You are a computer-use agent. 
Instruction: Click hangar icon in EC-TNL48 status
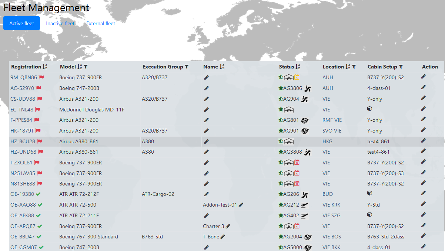click(x=289, y=110)
